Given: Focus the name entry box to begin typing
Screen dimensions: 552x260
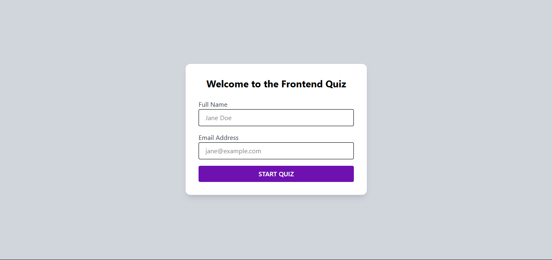Looking at the screenshot, I should (x=276, y=118).
